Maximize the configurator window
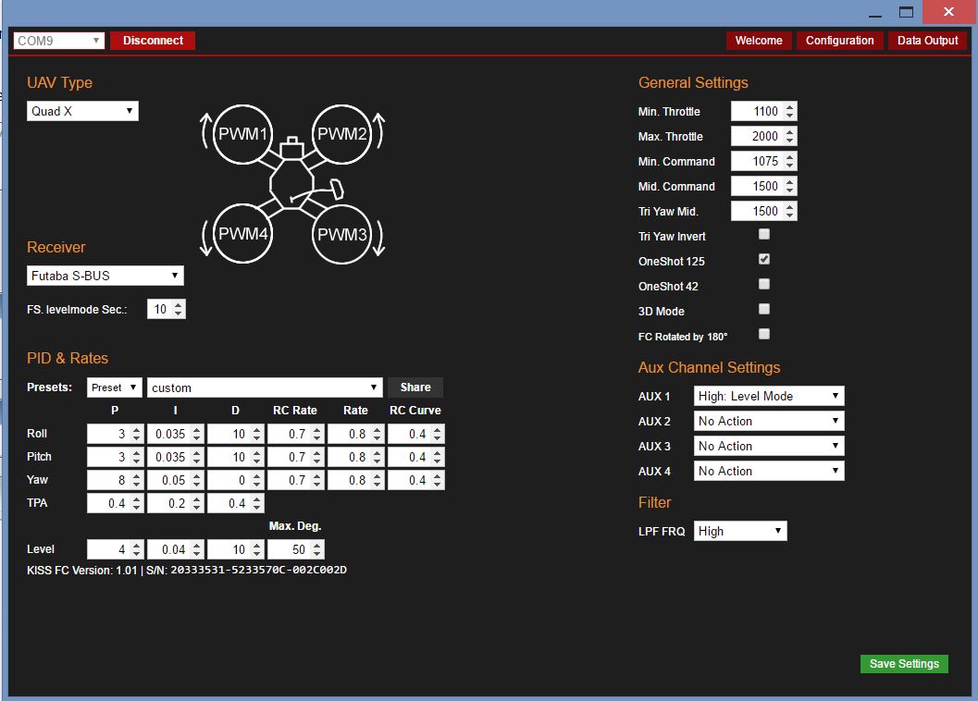The width and height of the screenshot is (978, 701). (x=906, y=13)
